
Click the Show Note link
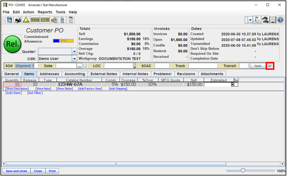43,89
